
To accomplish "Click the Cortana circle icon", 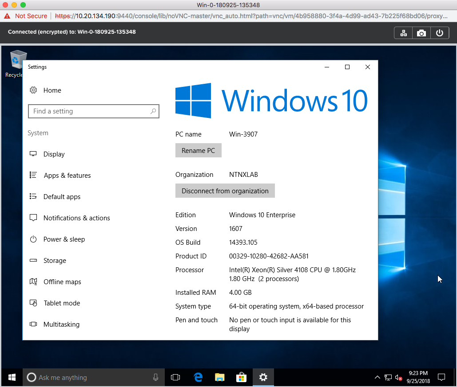I will point(32,377).
